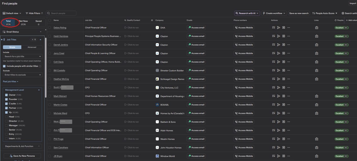
Task: Click the briefcase link for Bill Costello
Action: [316, 70]
